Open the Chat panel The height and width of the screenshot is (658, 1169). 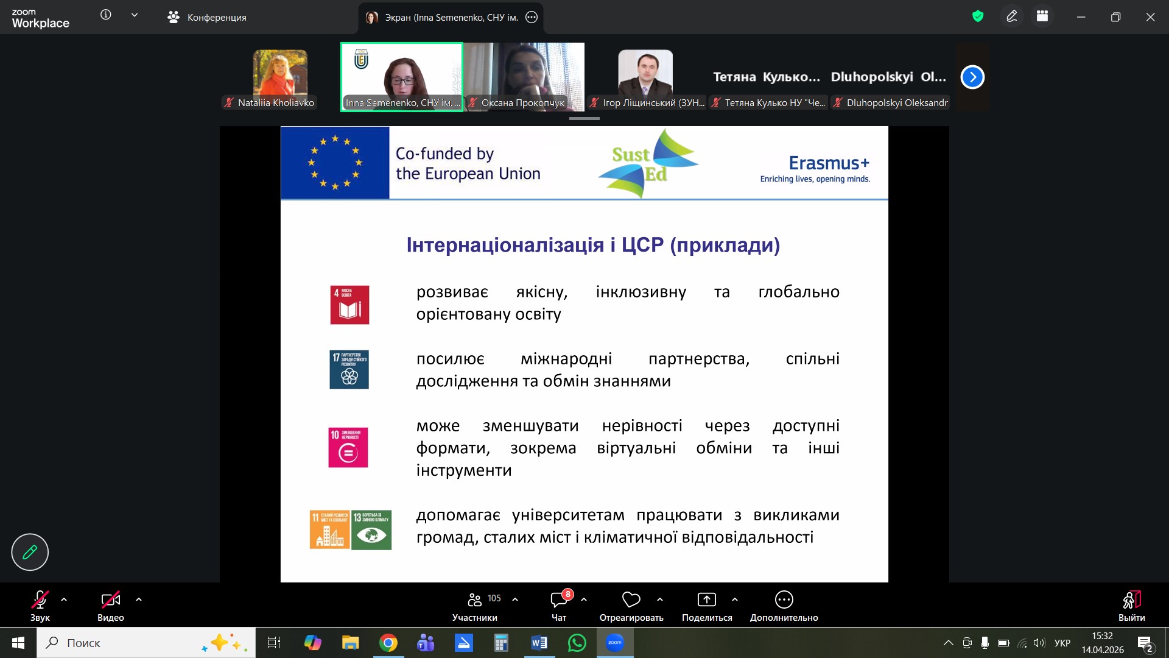[558, 606]
